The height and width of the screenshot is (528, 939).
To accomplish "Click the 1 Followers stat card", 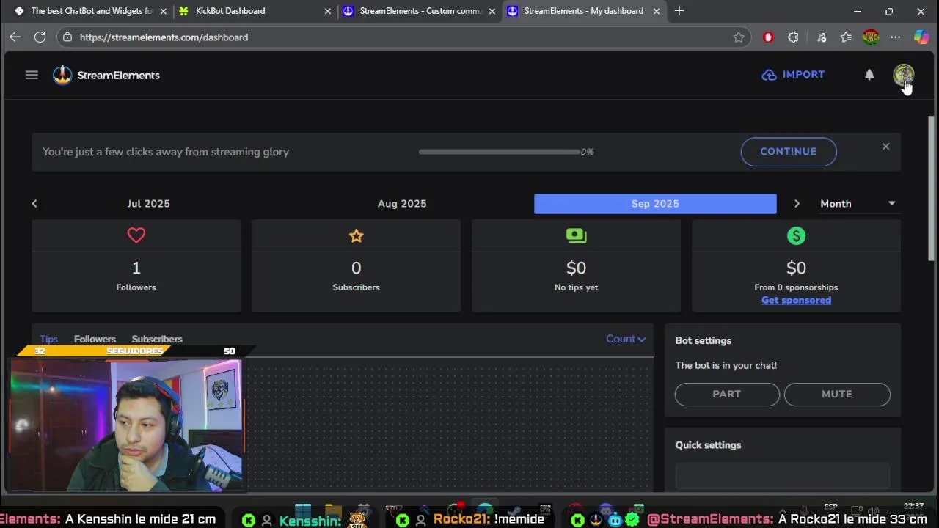I will tap(136, 265).
